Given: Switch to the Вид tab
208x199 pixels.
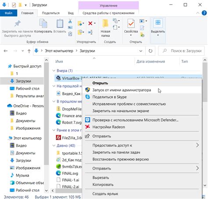Looking at the screenshot, I should 71,13.
